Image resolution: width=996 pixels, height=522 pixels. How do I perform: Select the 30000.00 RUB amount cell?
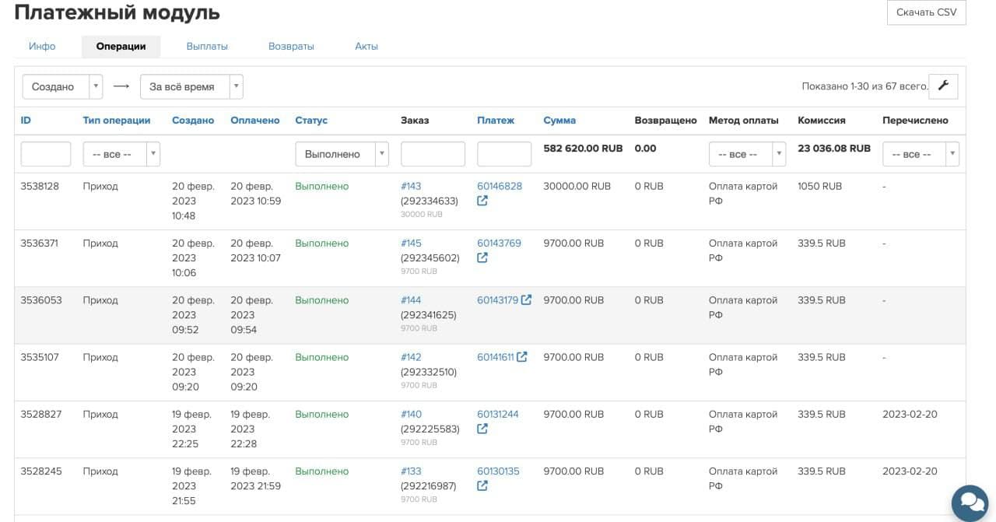click(577, 186)
